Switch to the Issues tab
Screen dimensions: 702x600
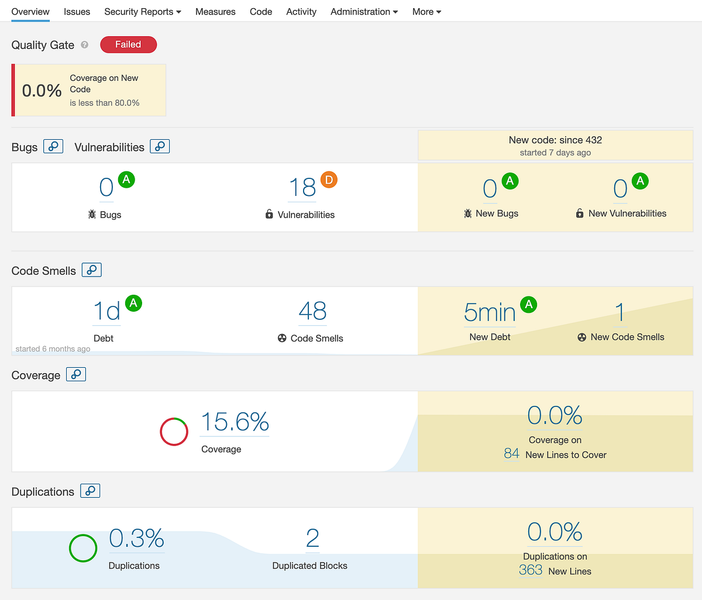(77, 11)
